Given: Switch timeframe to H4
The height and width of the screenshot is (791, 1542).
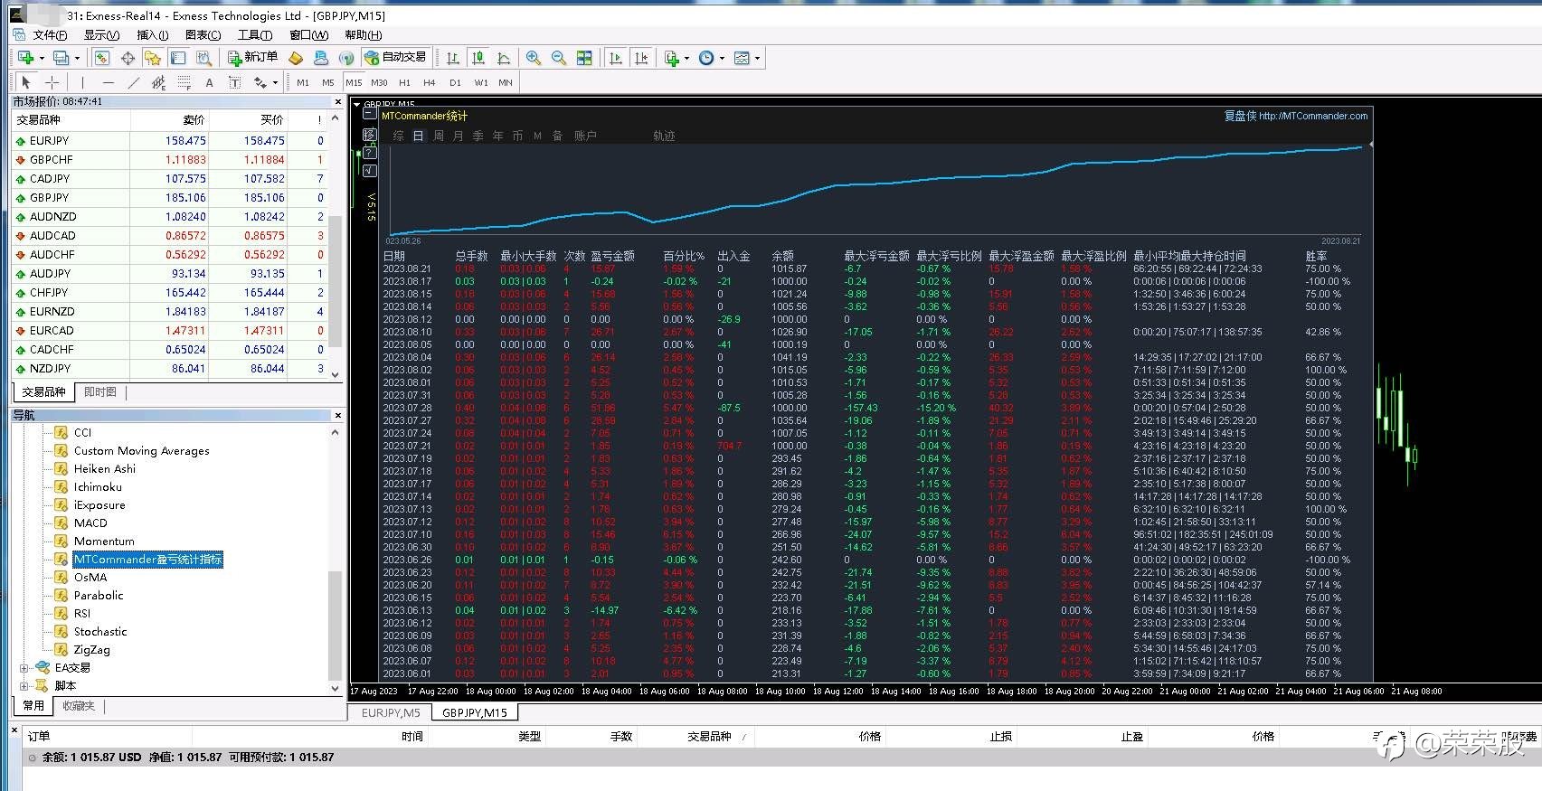Looking at the screenshot, I should coord(430,82).
